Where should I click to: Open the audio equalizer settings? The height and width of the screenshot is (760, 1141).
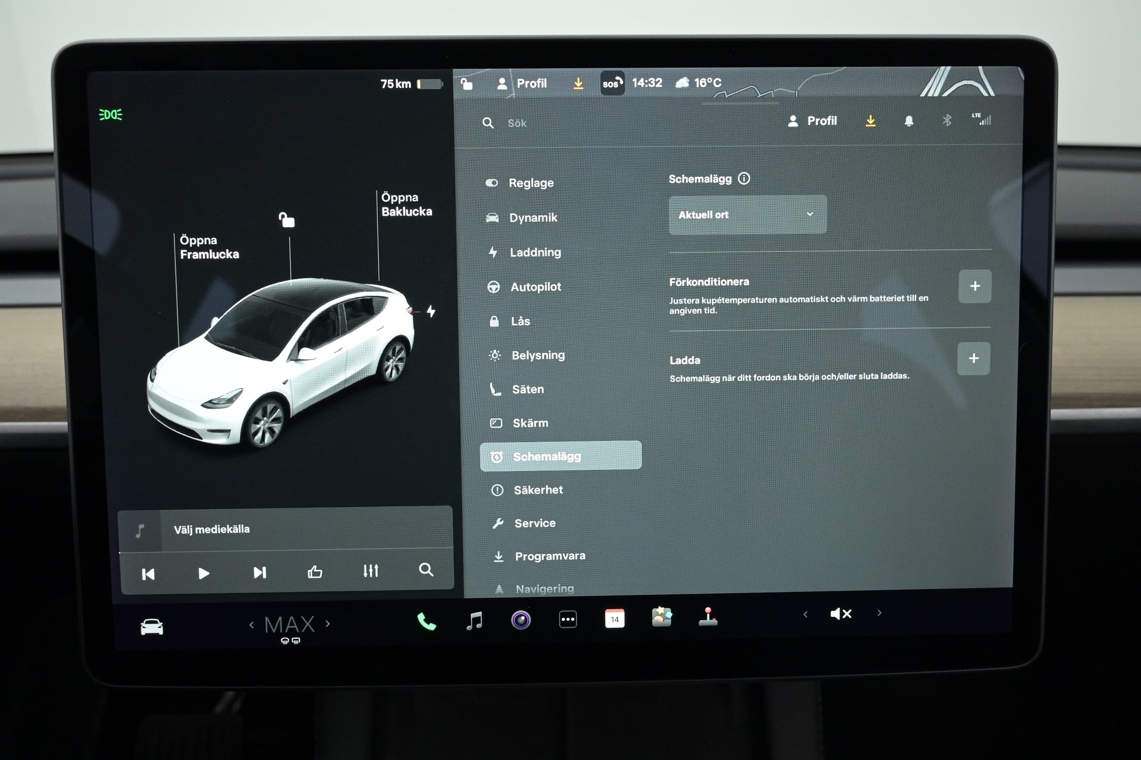tap(371, 571)
